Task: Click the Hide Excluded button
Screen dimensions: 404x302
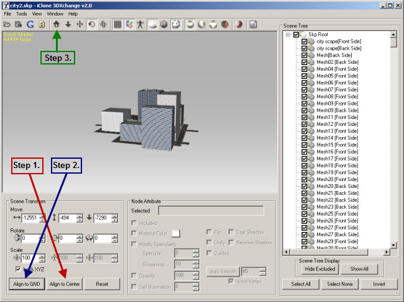Action: (x=319, y=269)
